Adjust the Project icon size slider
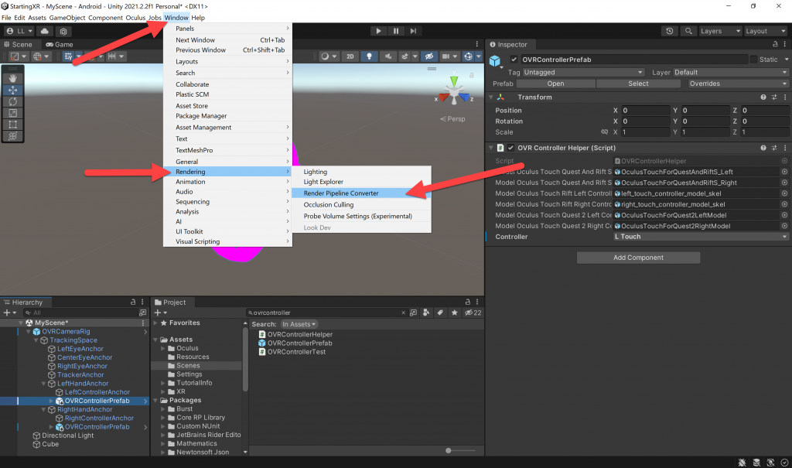This screenshot has width=792, height=468. pyautogui.click(x=448, y=450)
